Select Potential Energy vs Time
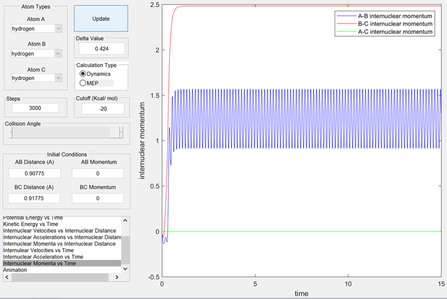 point(62,219)
